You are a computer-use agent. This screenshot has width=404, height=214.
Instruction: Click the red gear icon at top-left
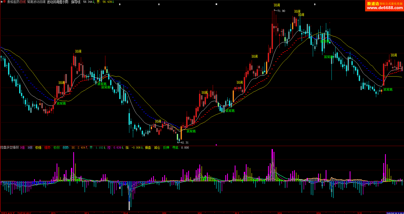point(5,2)
